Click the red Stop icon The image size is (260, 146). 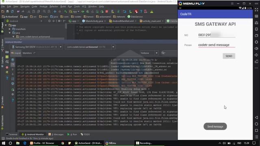(107, 12)
